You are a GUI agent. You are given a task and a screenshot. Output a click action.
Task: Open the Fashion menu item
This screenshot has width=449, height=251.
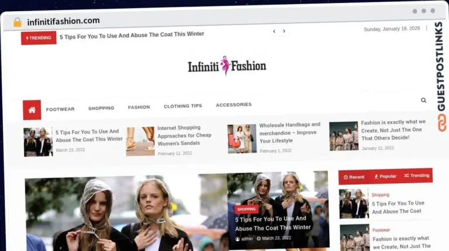click(x=139, y=107)
